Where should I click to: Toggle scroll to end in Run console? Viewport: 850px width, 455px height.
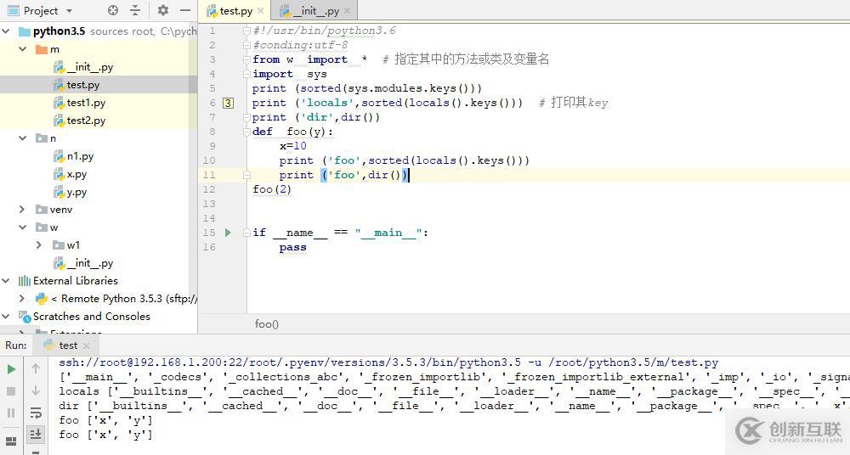pyautogui.click(x=36, y=434)
